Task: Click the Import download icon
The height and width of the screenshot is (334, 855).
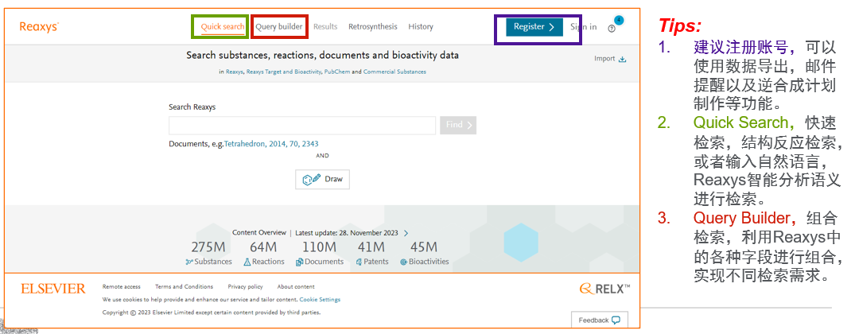Action: (x=622, y=60)
